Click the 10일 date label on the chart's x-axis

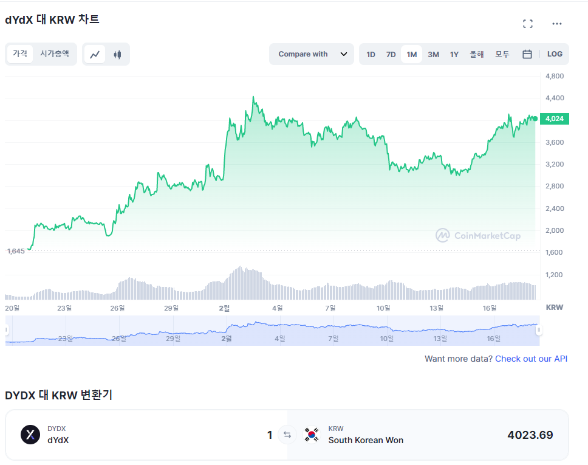tap(383, 308)
